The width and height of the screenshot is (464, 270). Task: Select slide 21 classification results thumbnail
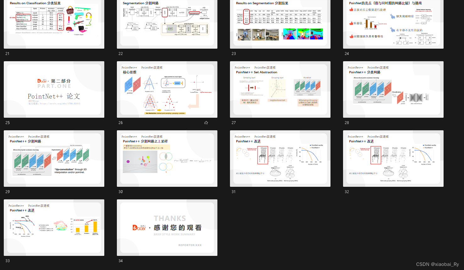click(54, 24)
